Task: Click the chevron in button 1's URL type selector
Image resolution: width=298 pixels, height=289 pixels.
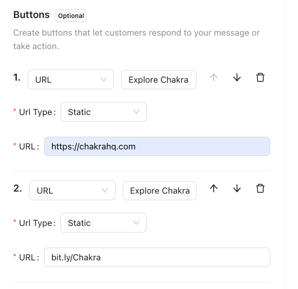Action: [x=104, y=80]
